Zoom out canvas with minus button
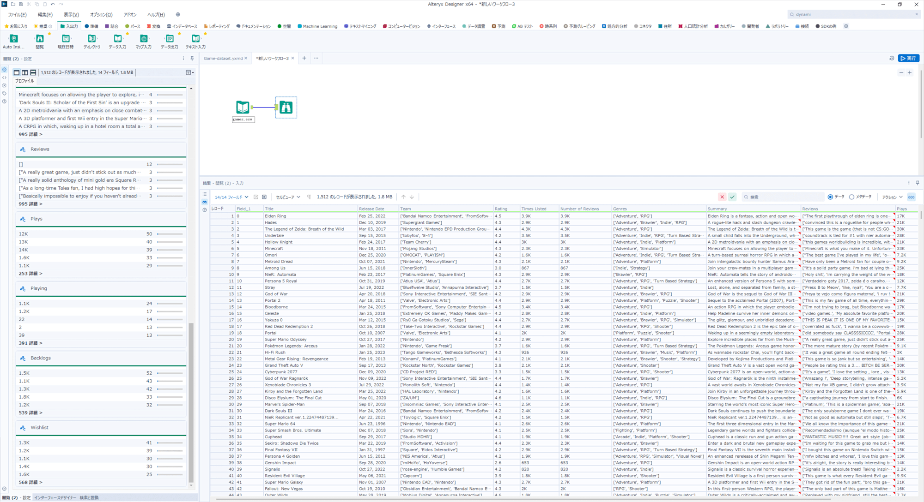This screenshot has width=924, height=502. (901, 73)
